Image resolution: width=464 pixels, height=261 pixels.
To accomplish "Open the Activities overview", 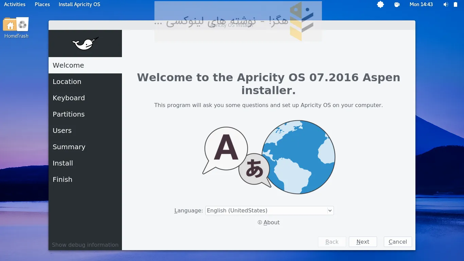I will (x=15, y=4).
